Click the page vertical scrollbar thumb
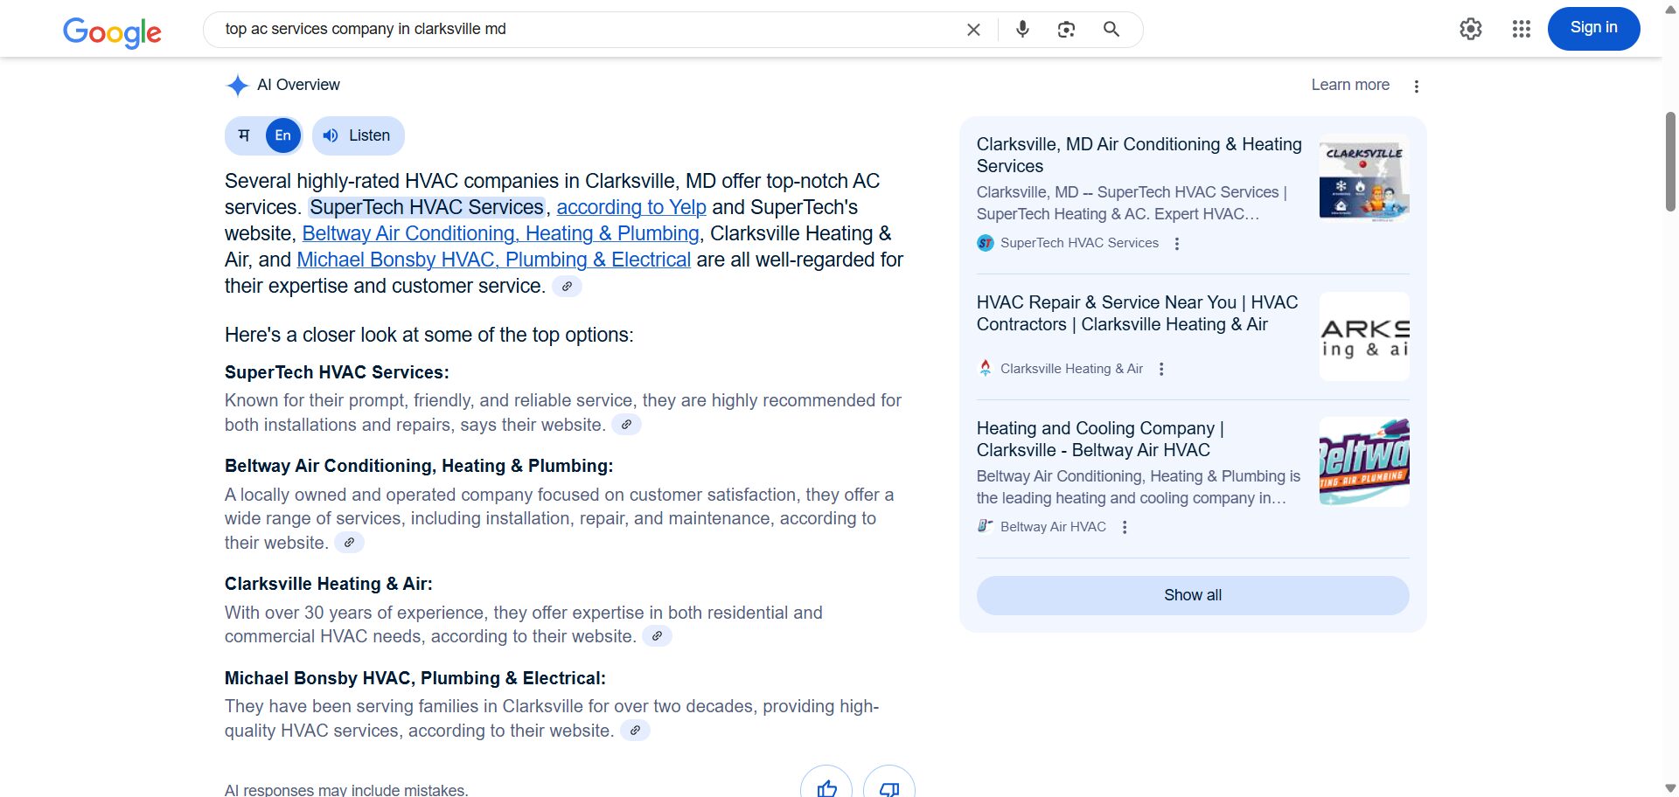This screenshot has width=1679, height=797. pos(1670,162)
